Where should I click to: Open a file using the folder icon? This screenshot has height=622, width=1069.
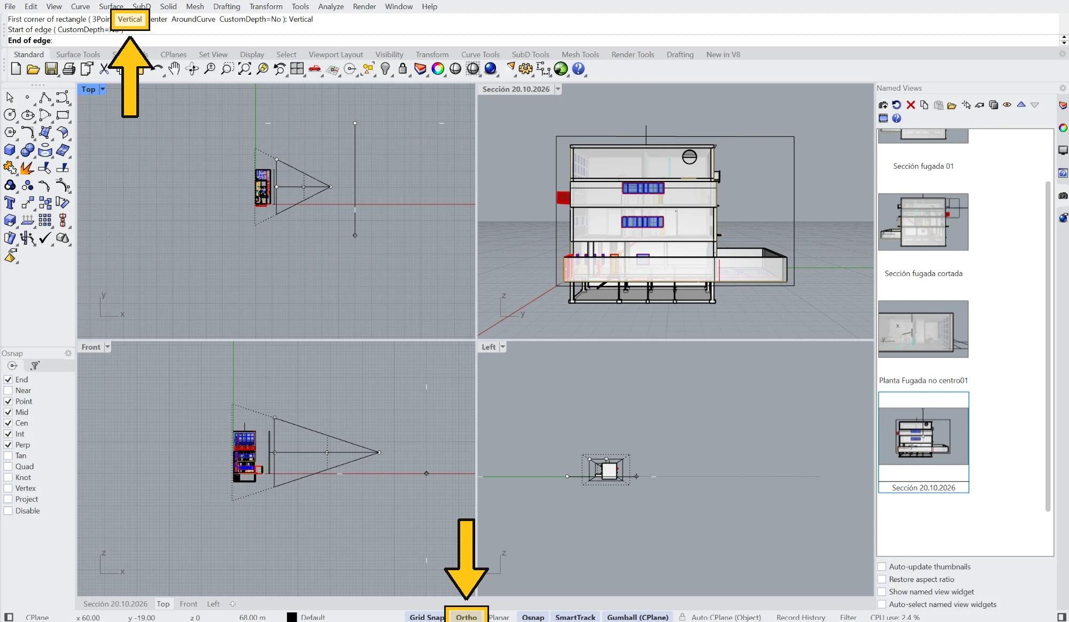tap(33, 69)
